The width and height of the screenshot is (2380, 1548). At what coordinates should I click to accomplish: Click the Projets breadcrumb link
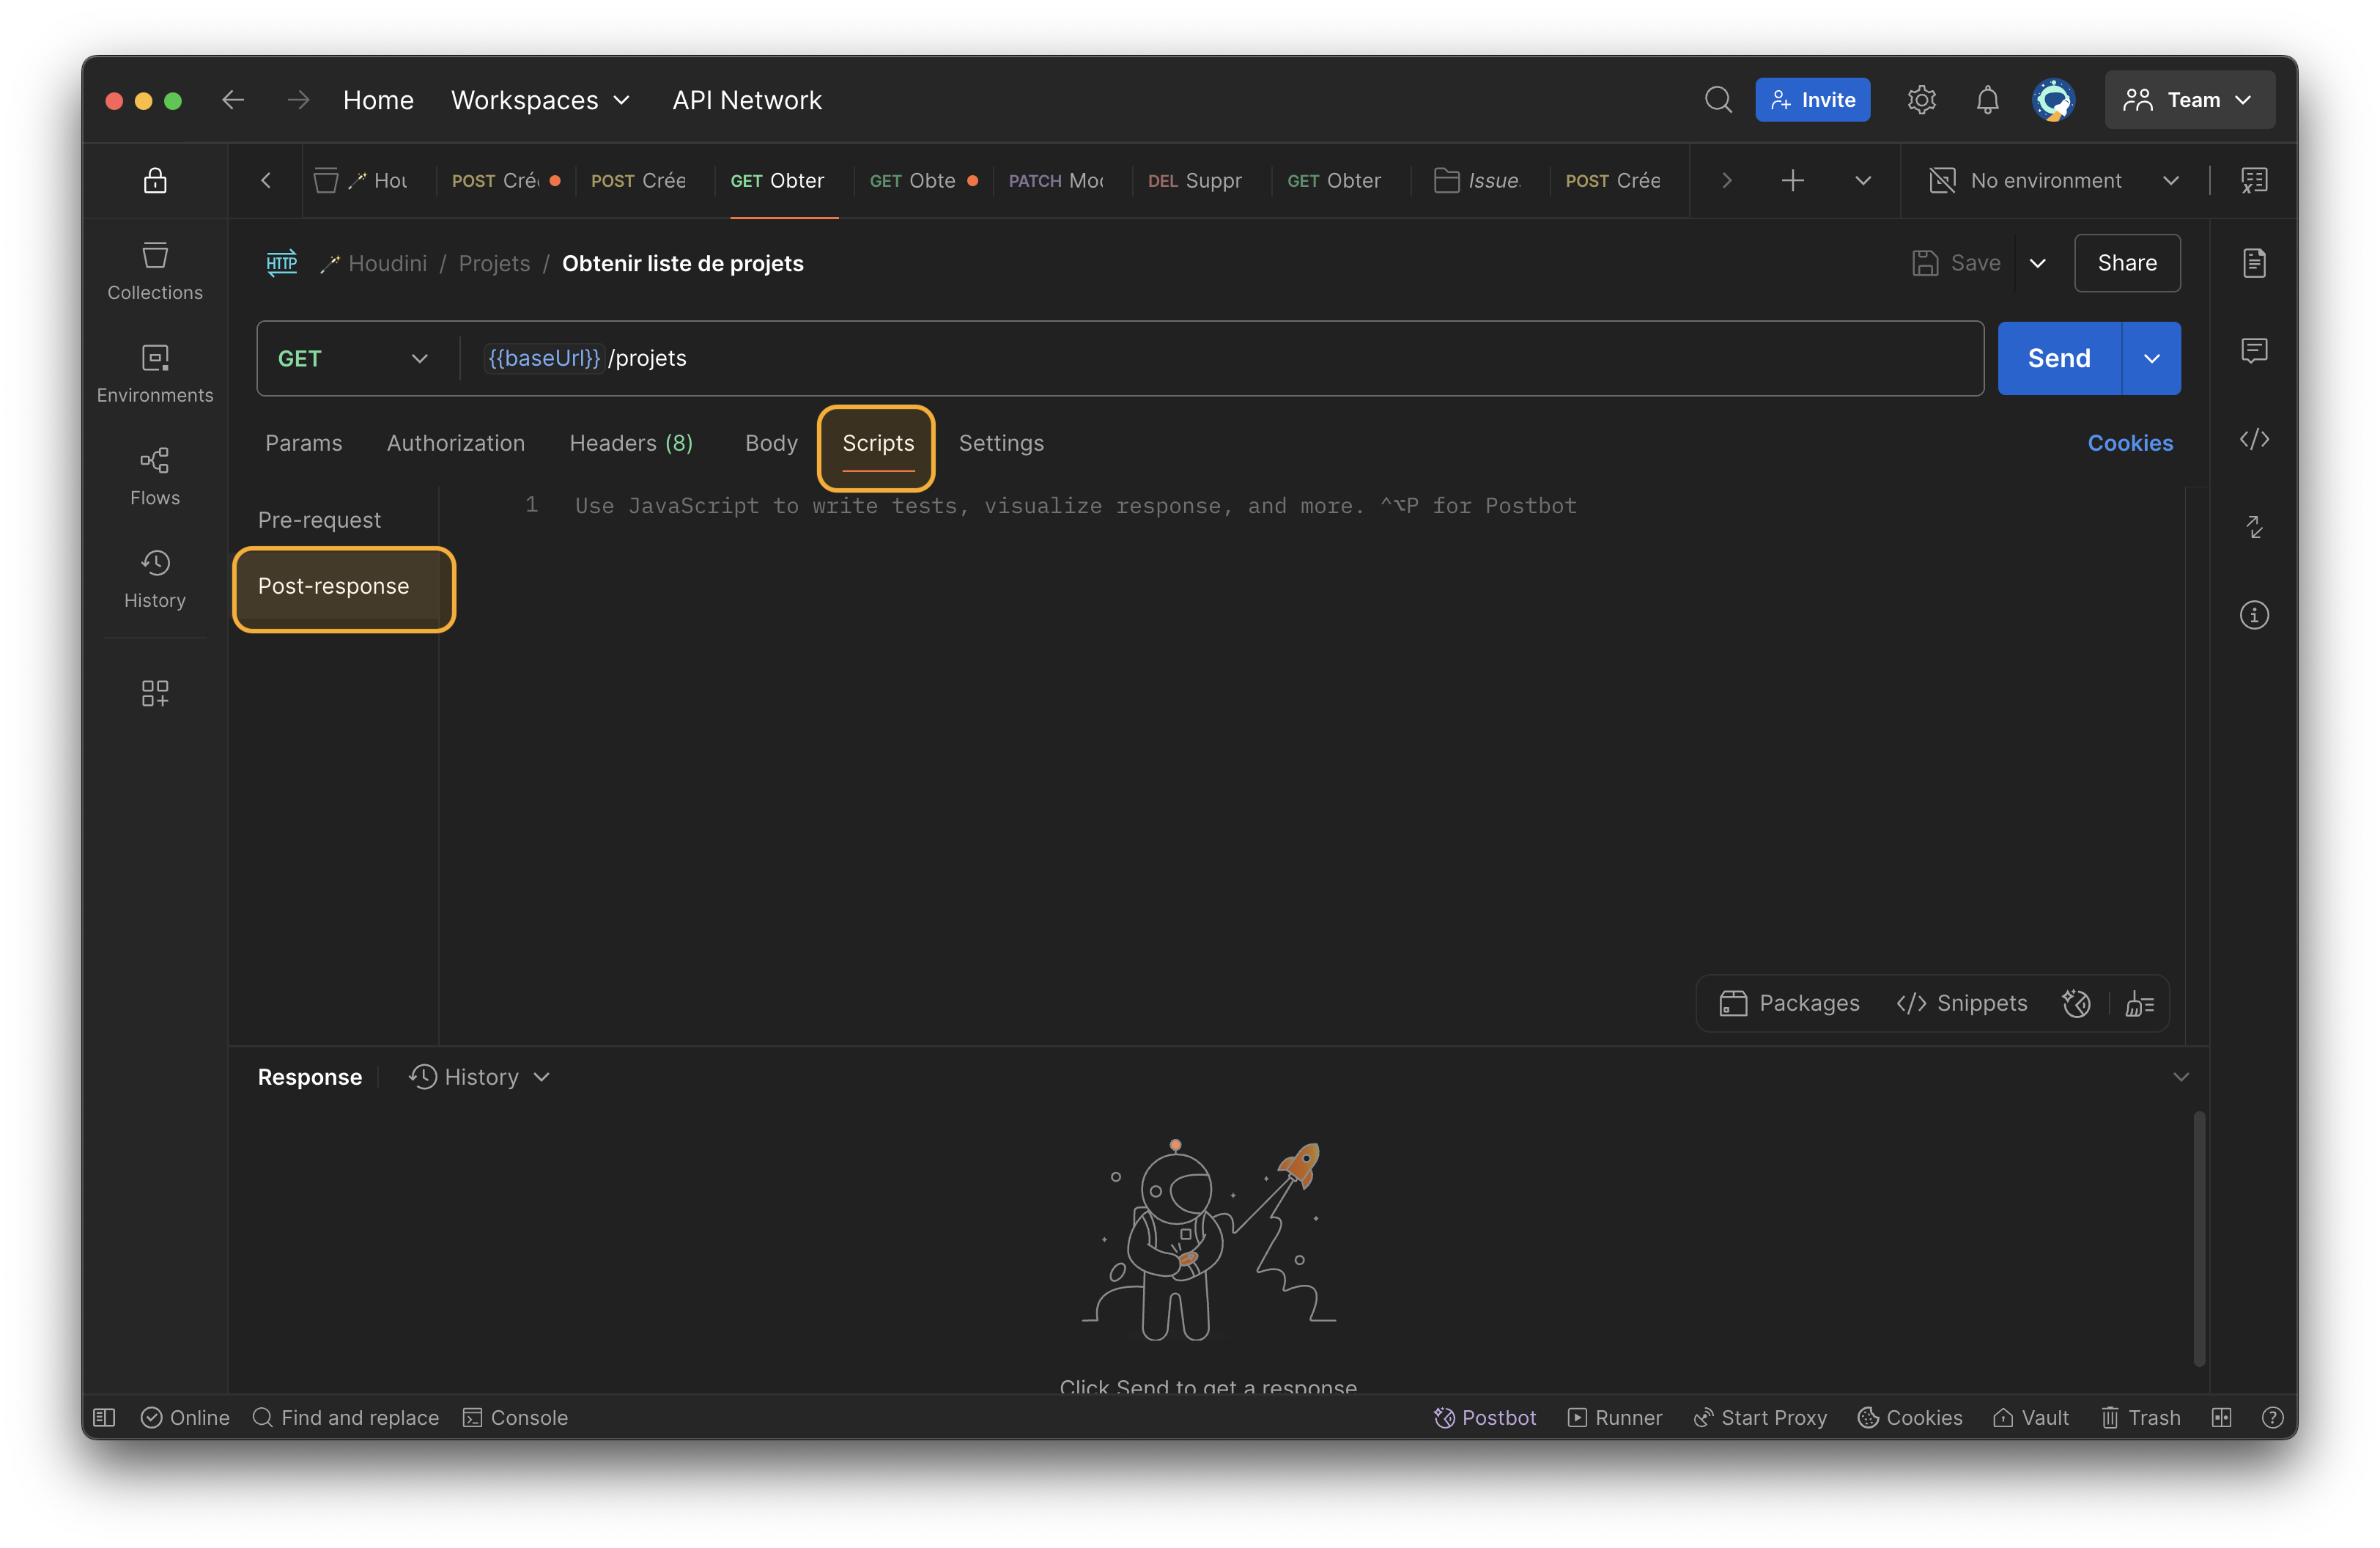(x=494, y=263)
